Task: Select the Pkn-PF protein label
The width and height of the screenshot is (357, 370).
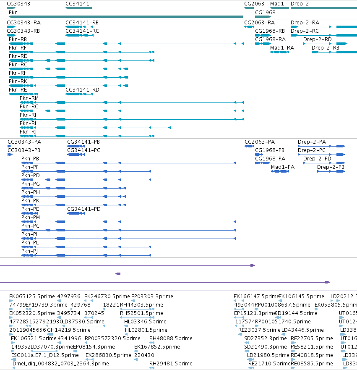Action: 30,167
